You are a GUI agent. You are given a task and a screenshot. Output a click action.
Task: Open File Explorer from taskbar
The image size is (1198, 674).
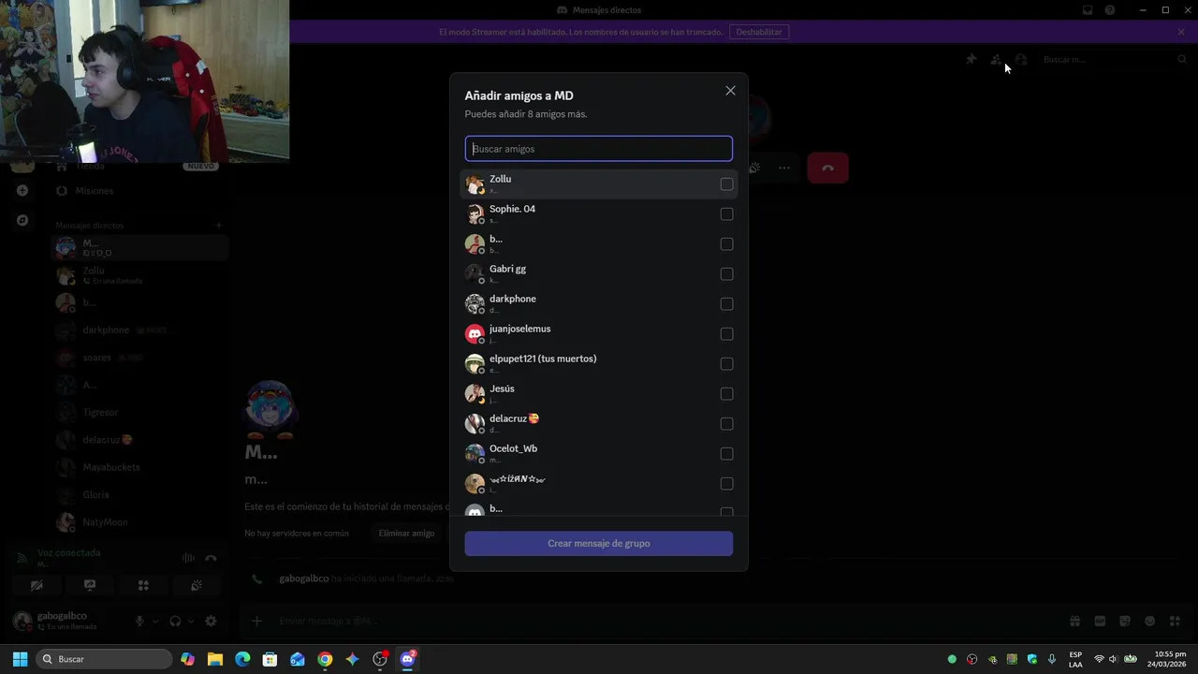coord(215,659)
